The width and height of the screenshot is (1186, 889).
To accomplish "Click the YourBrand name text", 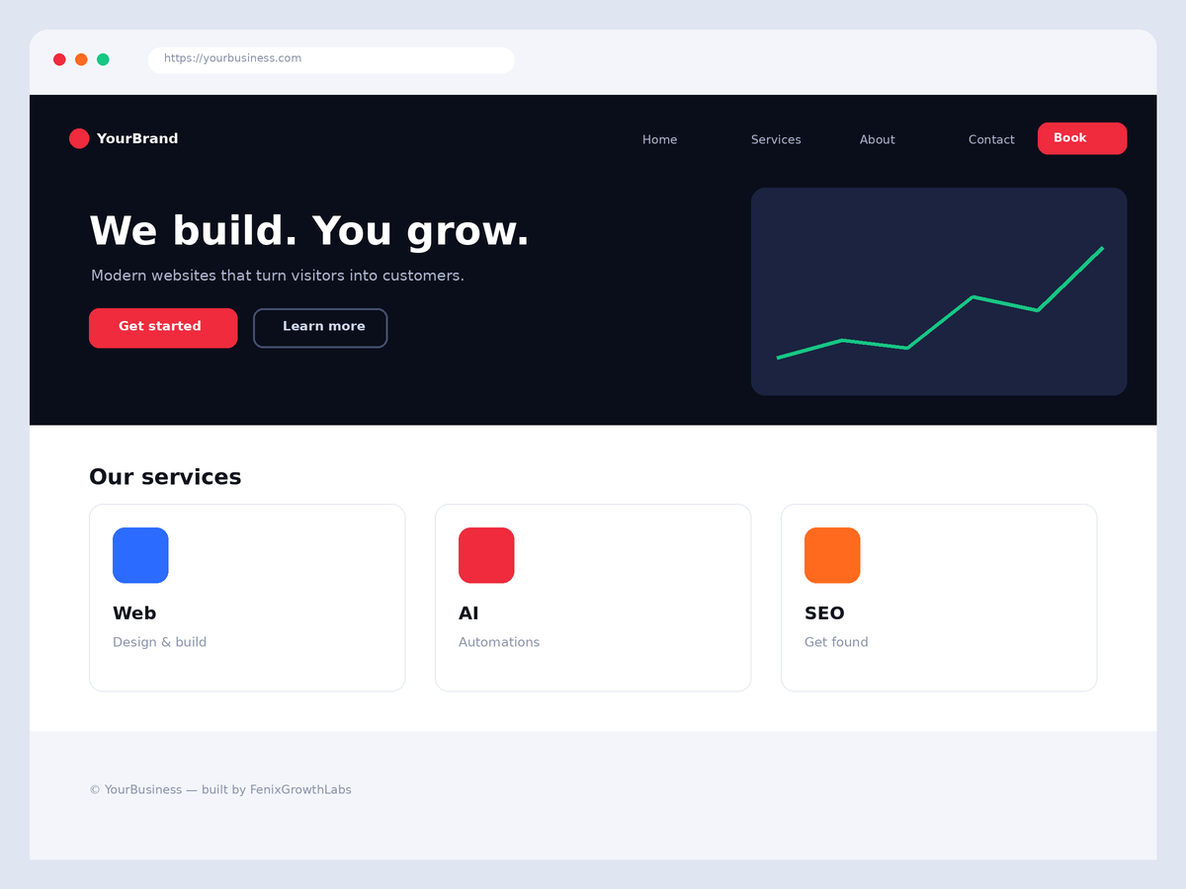I will (137, 138).
